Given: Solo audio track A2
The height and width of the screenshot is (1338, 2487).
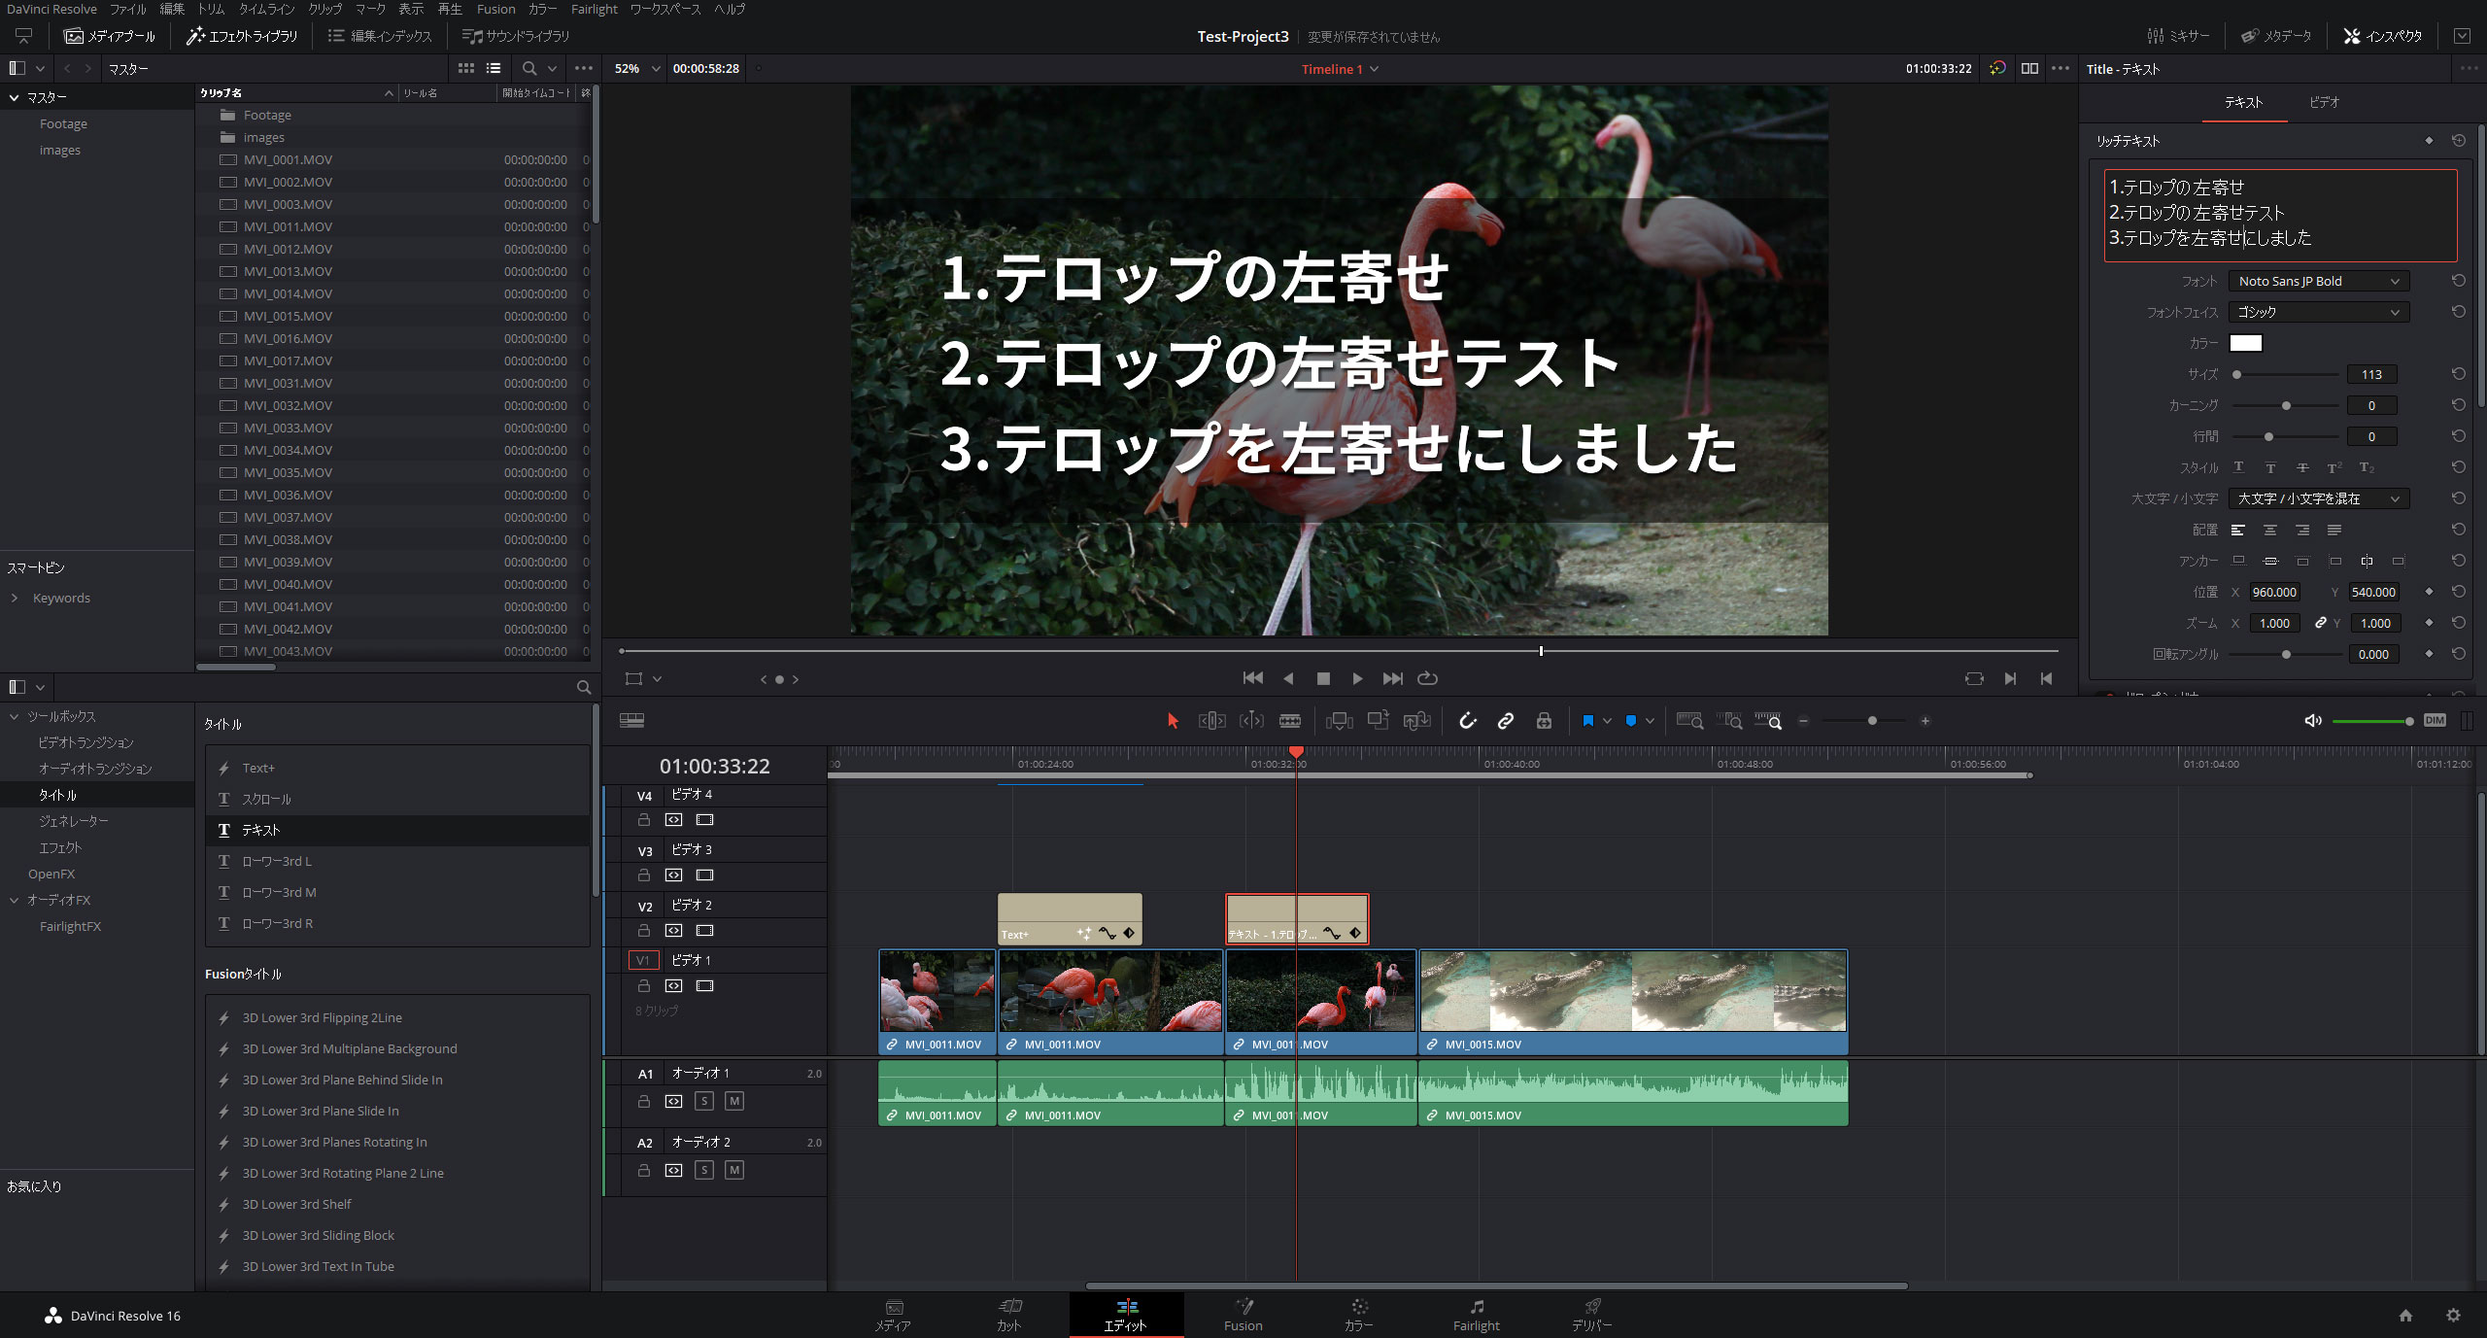Looking at the screenshot, I should (704, 1170).
